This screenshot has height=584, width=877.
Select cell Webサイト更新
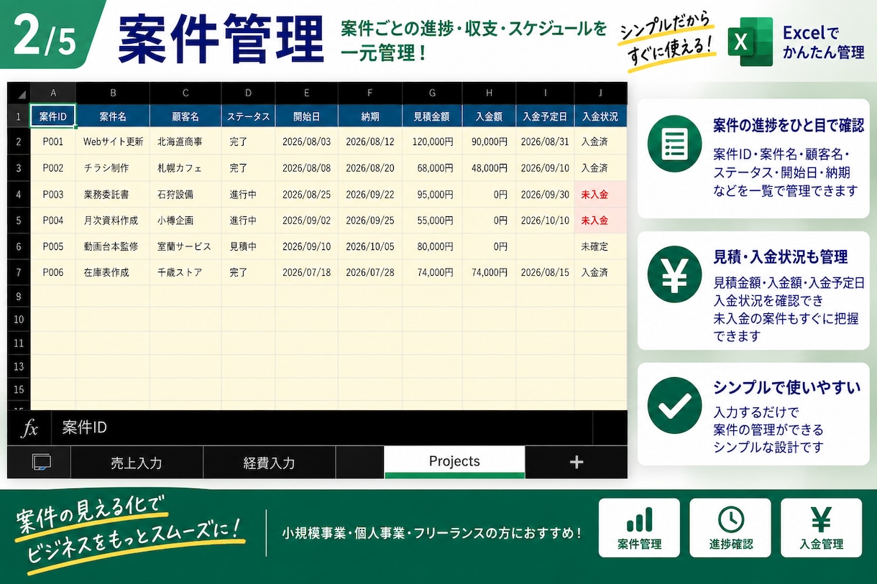pos(113,142)
